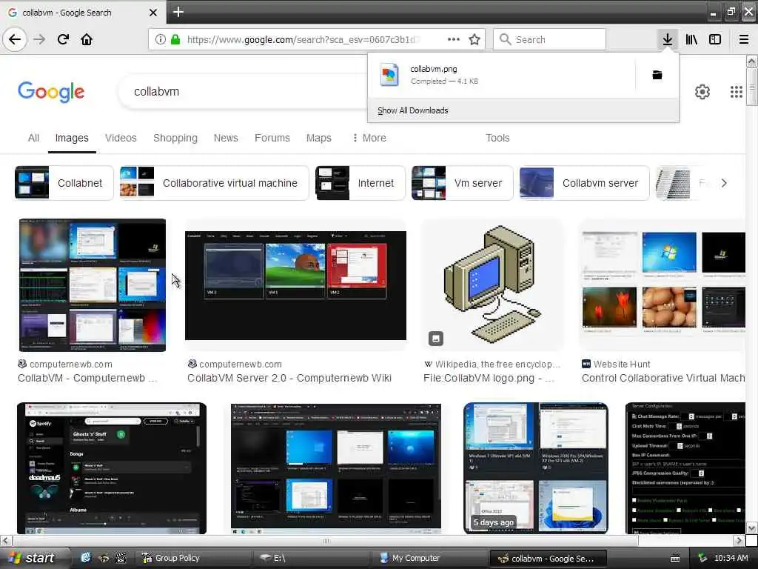Reload the current page

pos(64,39)
